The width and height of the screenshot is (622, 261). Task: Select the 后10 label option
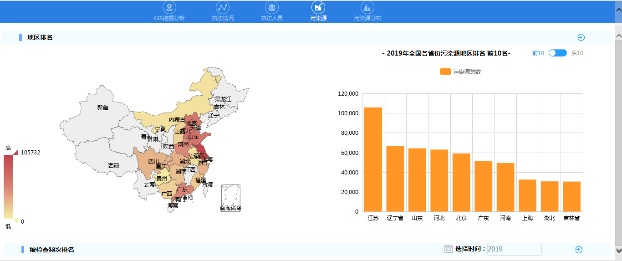coord(577,53)
